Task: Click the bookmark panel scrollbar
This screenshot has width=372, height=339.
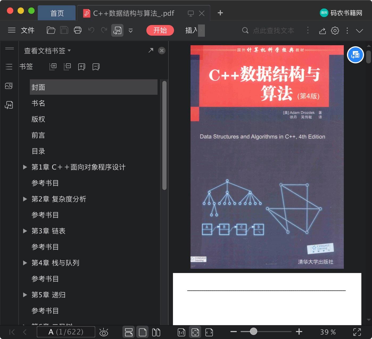Action: point(164,135)
